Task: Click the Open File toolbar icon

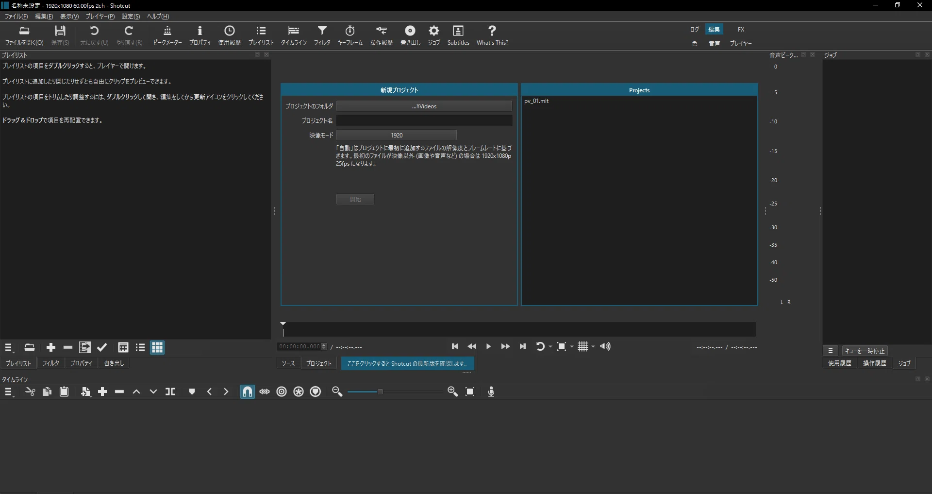Action: 24,35
